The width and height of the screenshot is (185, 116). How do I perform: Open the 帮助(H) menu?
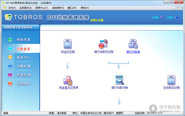[85, 8]
